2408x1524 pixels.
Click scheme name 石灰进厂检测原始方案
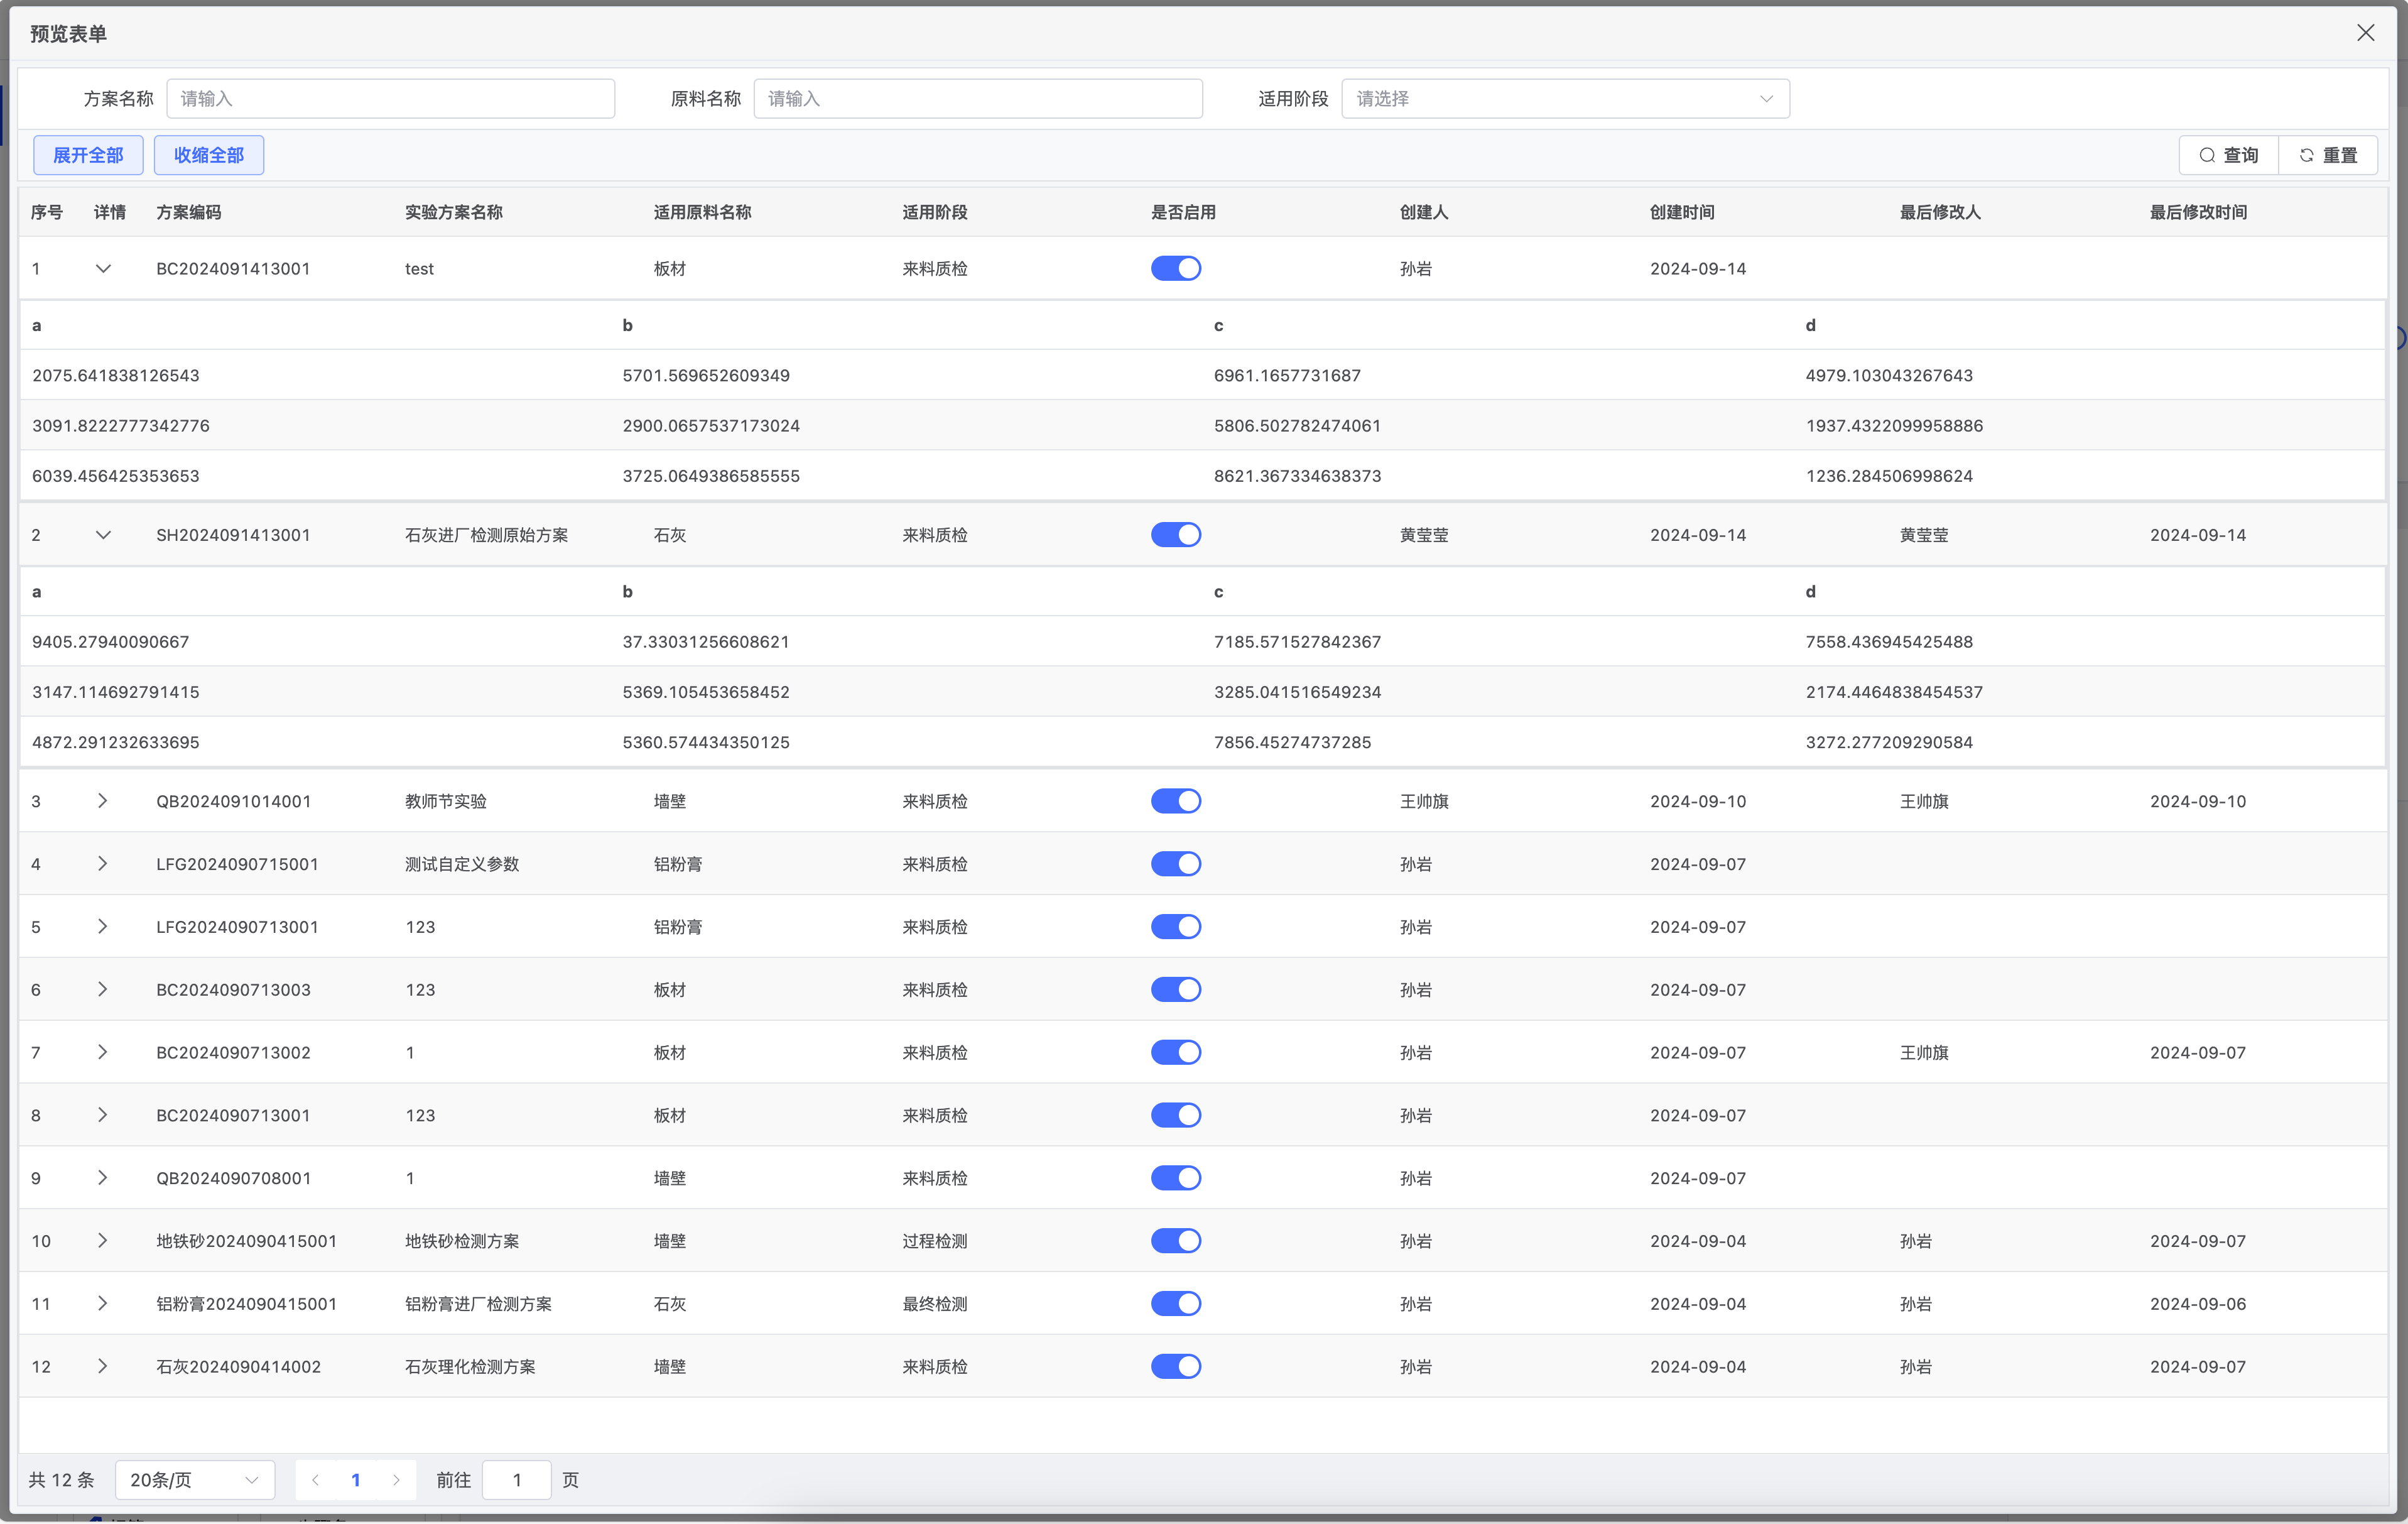pos(487,535)
